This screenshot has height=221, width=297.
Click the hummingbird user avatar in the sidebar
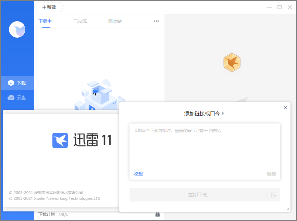[17, 29]
